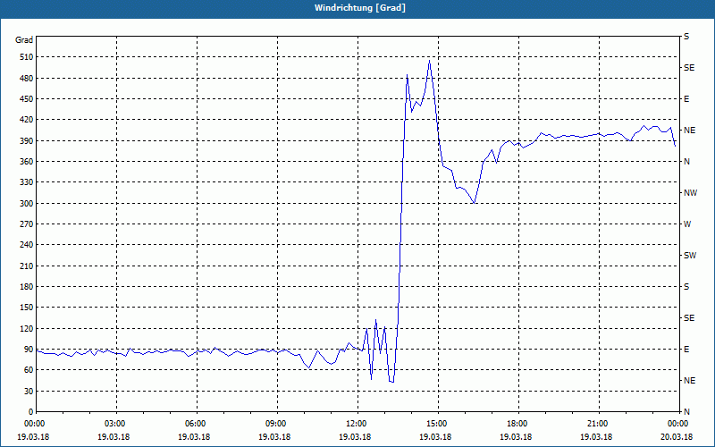Click the 300 left axis label
715x447 pixels.
click(27, 204)
